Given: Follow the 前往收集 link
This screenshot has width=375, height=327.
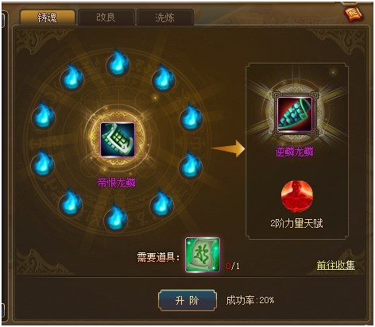Looking at the screenshot, I should [335, 265].
